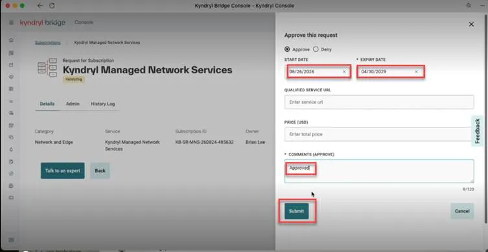Switch to the Admin tab
488x252 pixels.
pyautogui.click(x=73, y=104)
